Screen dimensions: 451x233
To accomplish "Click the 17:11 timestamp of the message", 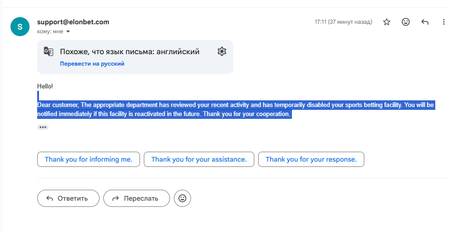I will (343, 22).
